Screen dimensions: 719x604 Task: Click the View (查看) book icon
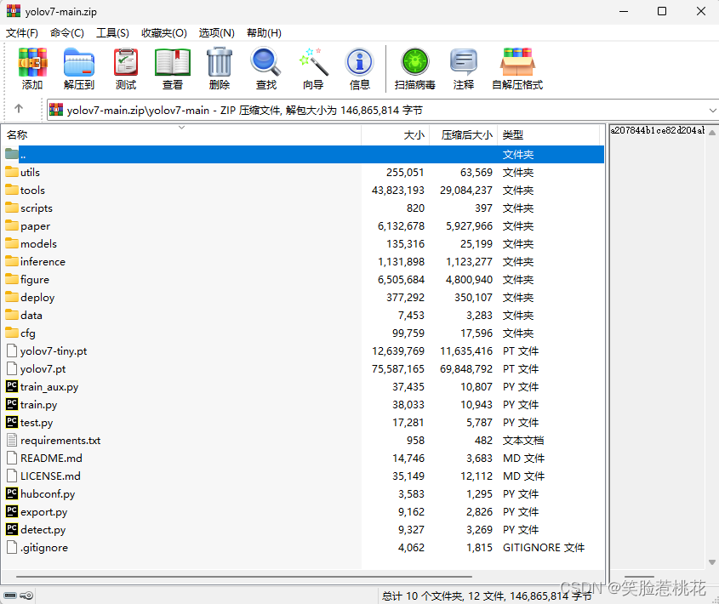[x=173, y=62]
